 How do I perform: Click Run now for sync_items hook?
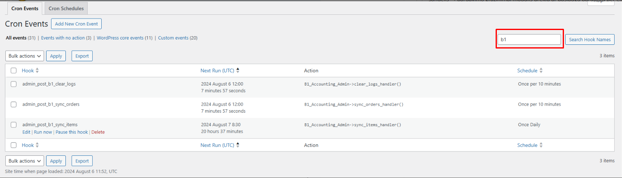pyautogui.click(x=43, y=132)
